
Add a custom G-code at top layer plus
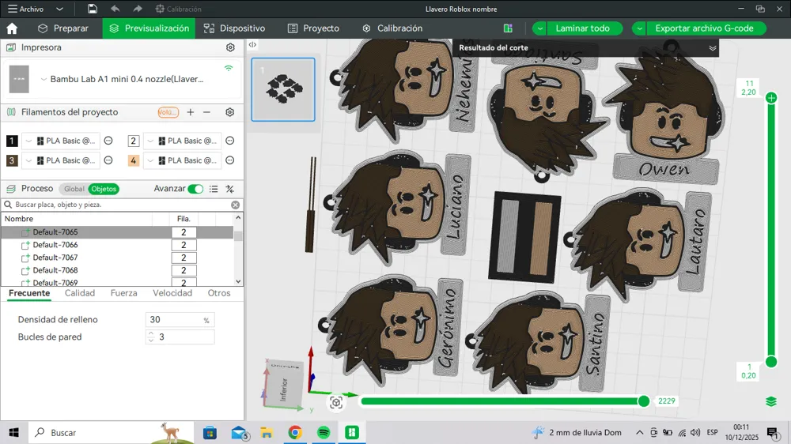click(x=771, y=98)
